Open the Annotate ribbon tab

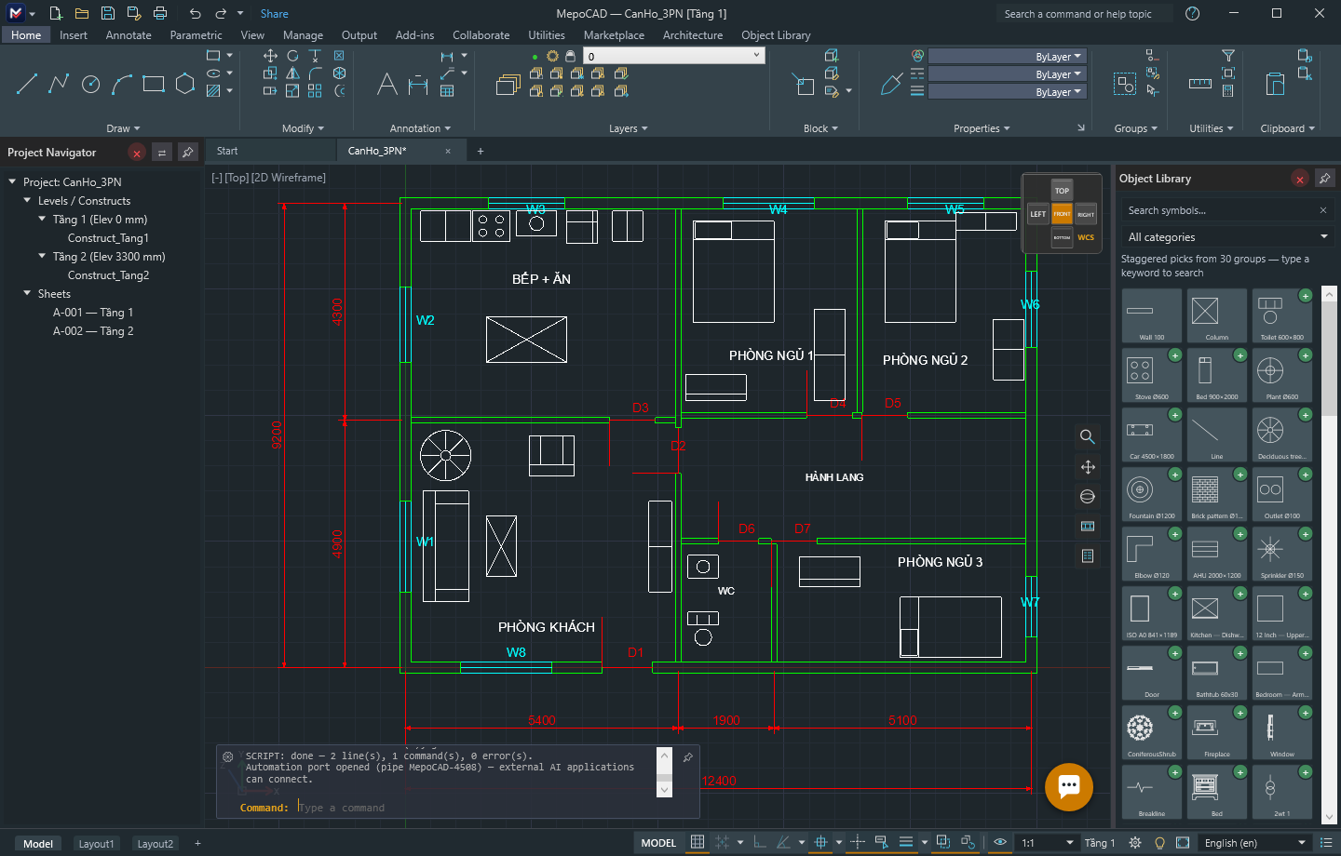[129, 35]
